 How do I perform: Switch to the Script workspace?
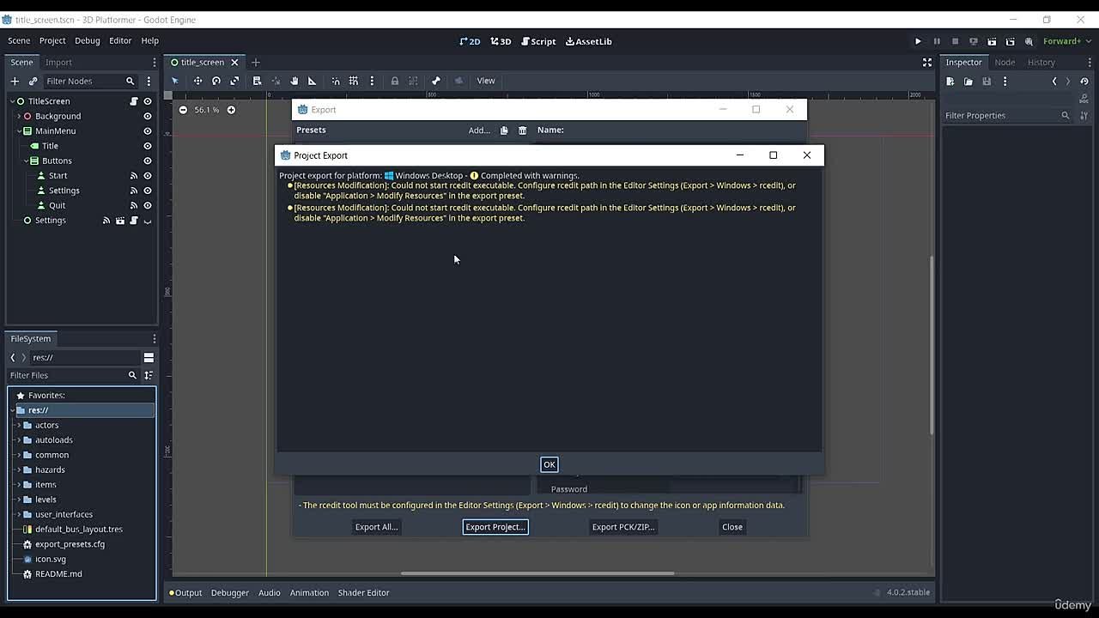(538, 41)
